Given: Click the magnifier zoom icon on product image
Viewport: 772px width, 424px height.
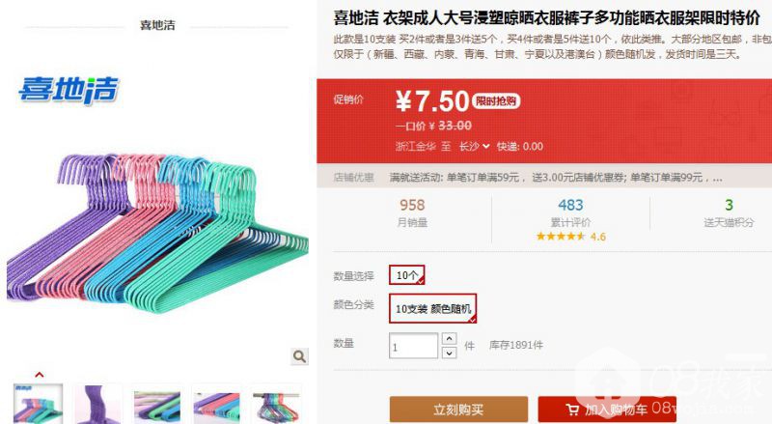Looking at the screenshot, I should [299, 356].
